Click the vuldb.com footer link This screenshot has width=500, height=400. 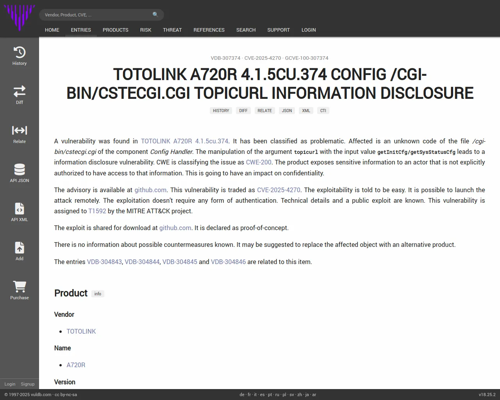coord(41,395)
